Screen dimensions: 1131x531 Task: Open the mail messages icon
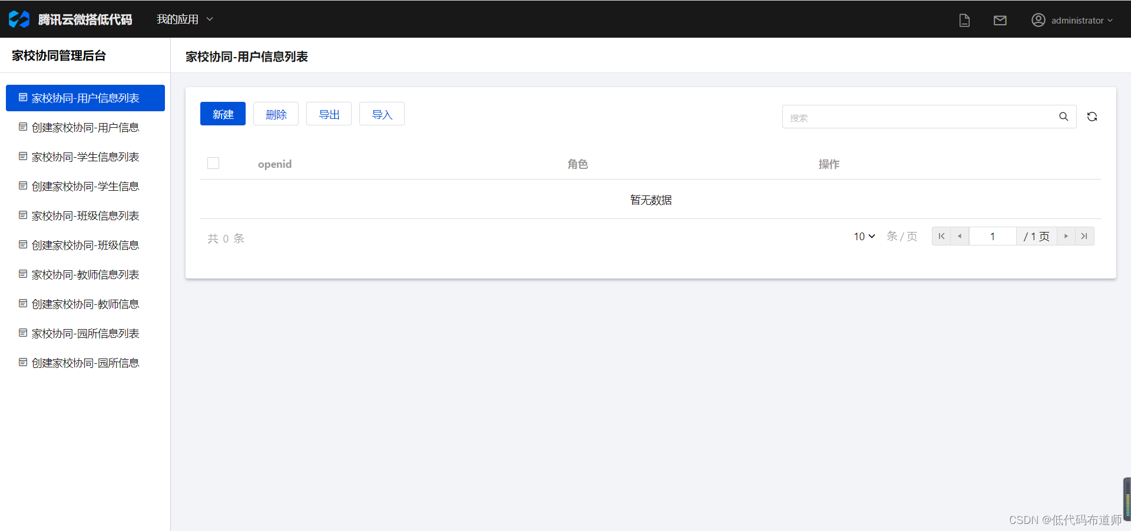point(1000,21)
